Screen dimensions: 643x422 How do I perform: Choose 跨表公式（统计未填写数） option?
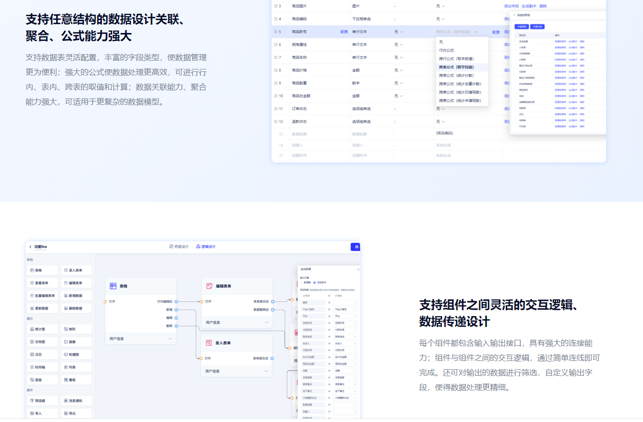pos(462,100)
